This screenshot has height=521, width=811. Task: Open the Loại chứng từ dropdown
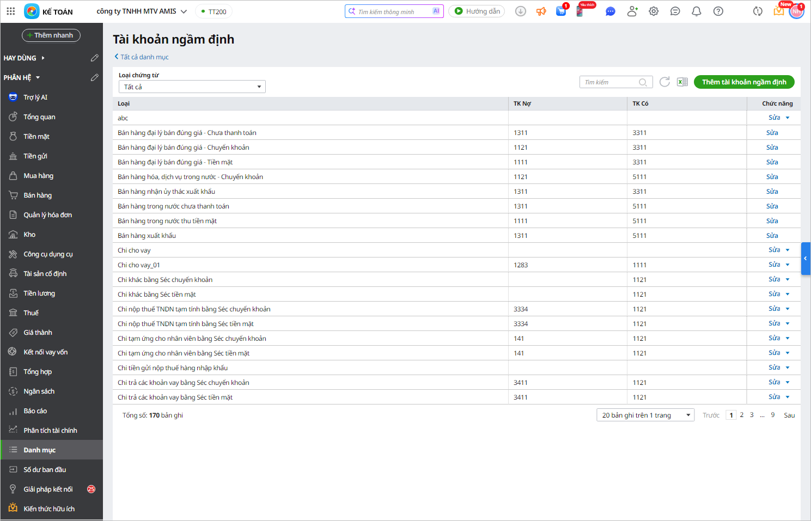pos(192,87)
